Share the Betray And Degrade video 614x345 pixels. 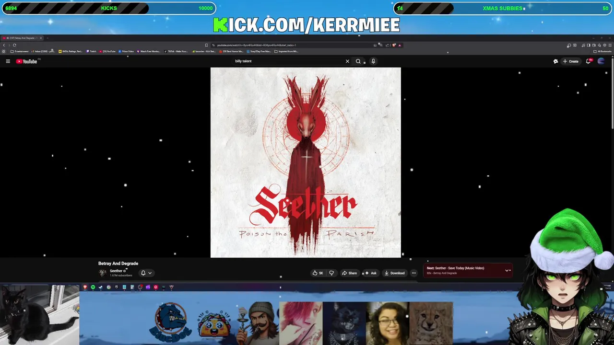(x=349, y=273)
